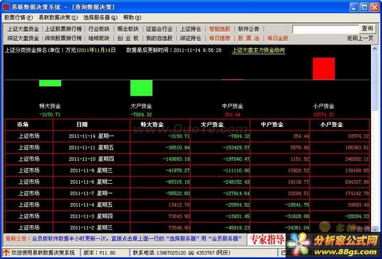This screenshot has height=259, width=382.
Task: Open 软件公告 page
Action: point(248,29)
